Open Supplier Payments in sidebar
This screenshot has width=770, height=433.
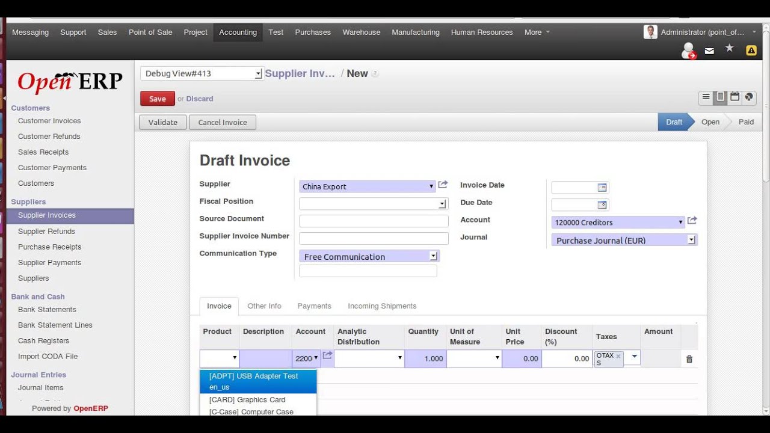49,263
